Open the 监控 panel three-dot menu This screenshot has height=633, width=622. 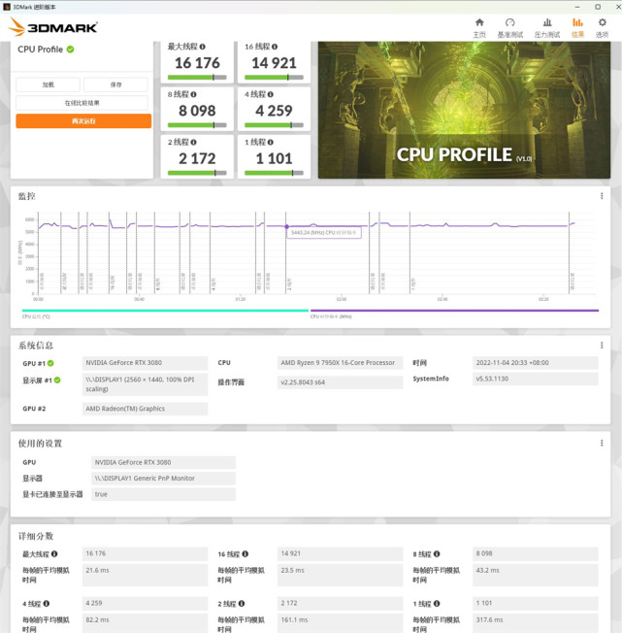[602, 196]
